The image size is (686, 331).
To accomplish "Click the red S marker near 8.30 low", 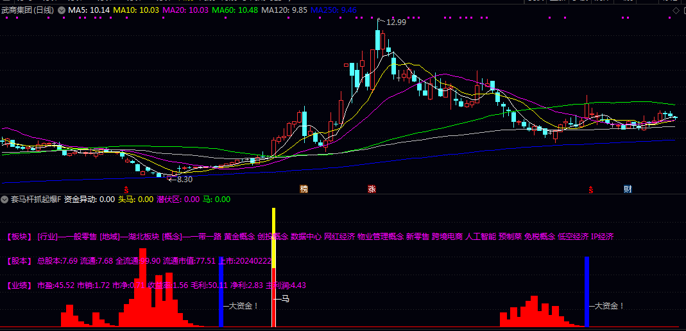I will click(126, 189).
